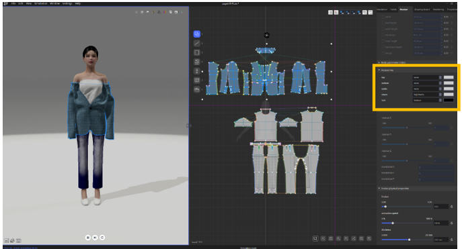The image size is (462, 249).
Task: Open the bottom accessory dropdown
Action: coord(427,83)
